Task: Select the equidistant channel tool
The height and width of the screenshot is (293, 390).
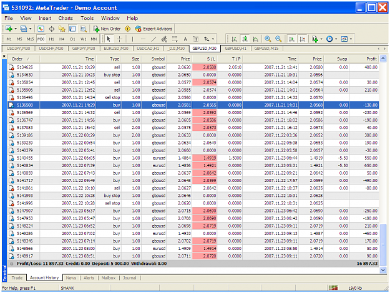Action: pyautogui.click(x=164, y=39)
